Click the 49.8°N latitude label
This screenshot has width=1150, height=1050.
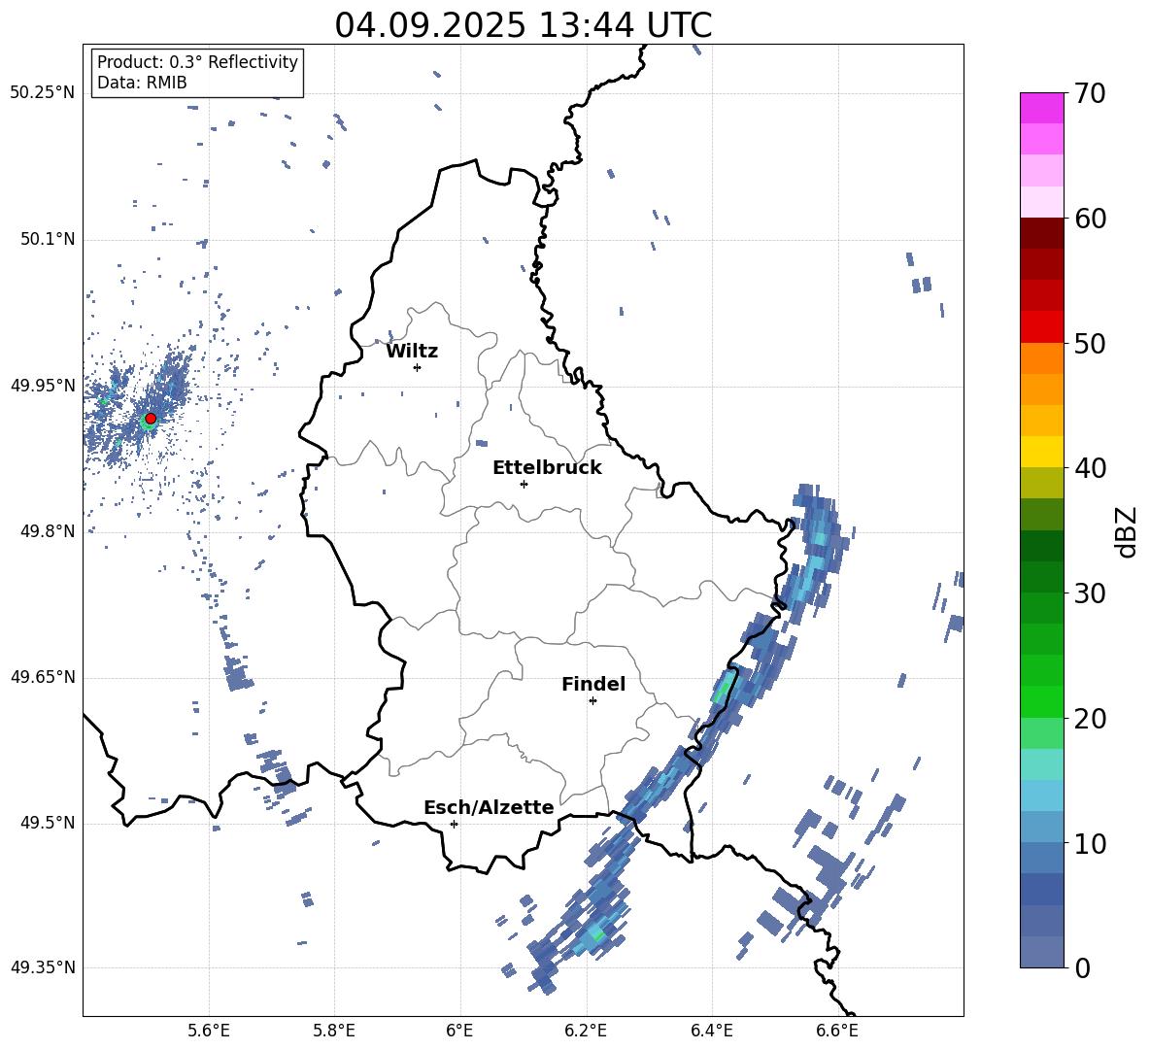(x=47, y=531)
